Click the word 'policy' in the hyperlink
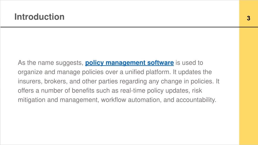258x145 pixels. (x=94, y=63)
